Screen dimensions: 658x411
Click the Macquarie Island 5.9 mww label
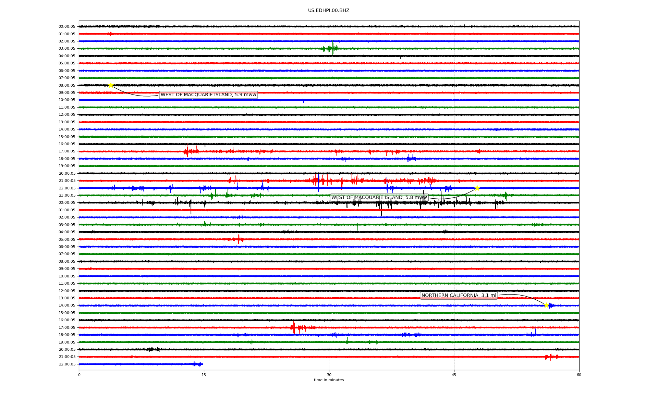tap(208, 95)
